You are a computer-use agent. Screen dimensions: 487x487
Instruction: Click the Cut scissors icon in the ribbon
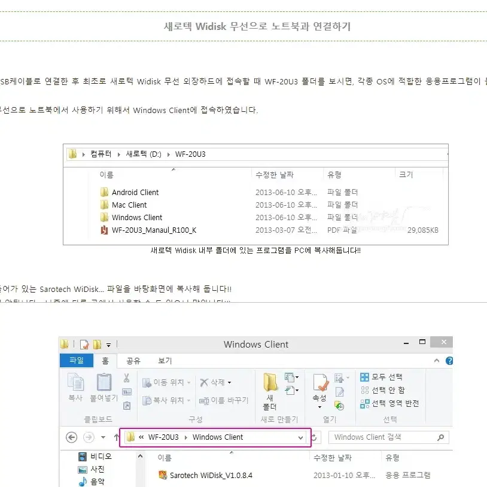point(126,378)
